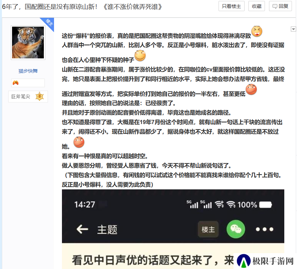Open the three-dots menu in the screenshot
Screen dimensions: 297x269
click(x=264, y=229)
